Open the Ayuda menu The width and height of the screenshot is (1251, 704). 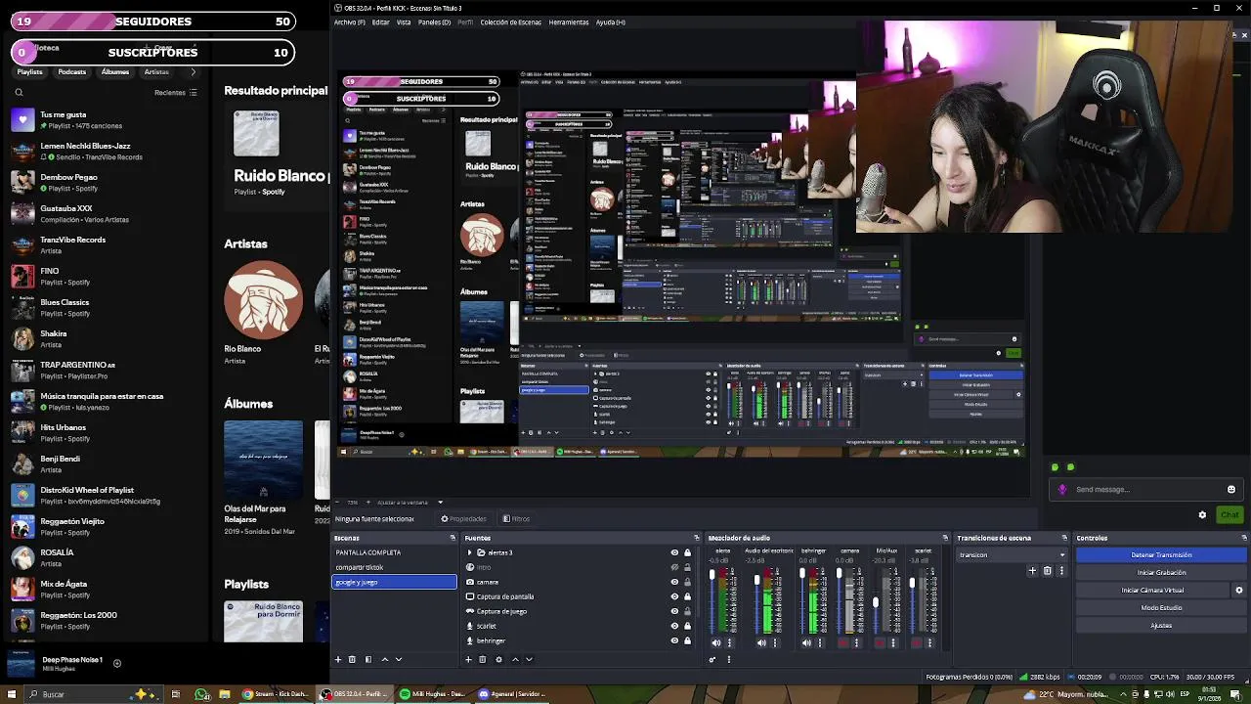(x=610, y=22)
